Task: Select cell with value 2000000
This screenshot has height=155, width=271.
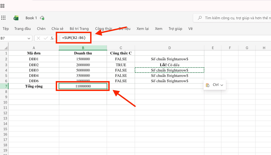Action: click(x=83, y=65)
